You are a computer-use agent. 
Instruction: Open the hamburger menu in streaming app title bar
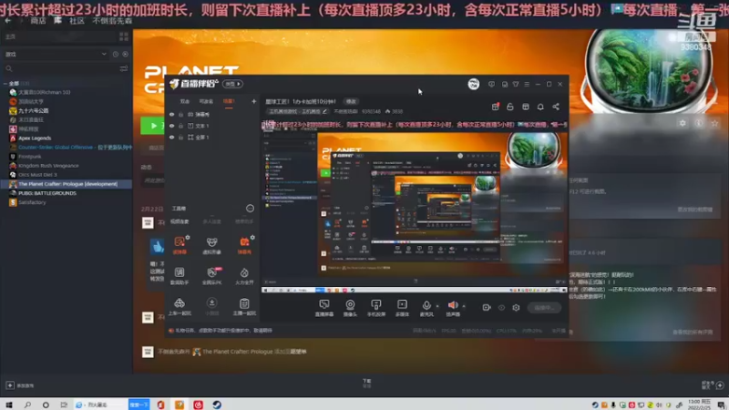(527, 84)
